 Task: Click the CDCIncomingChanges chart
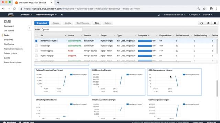point(118,82)
